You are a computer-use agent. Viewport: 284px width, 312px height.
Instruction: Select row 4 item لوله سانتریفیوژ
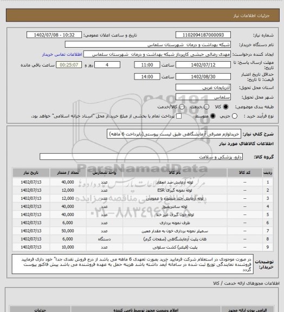tap(175, 207)
